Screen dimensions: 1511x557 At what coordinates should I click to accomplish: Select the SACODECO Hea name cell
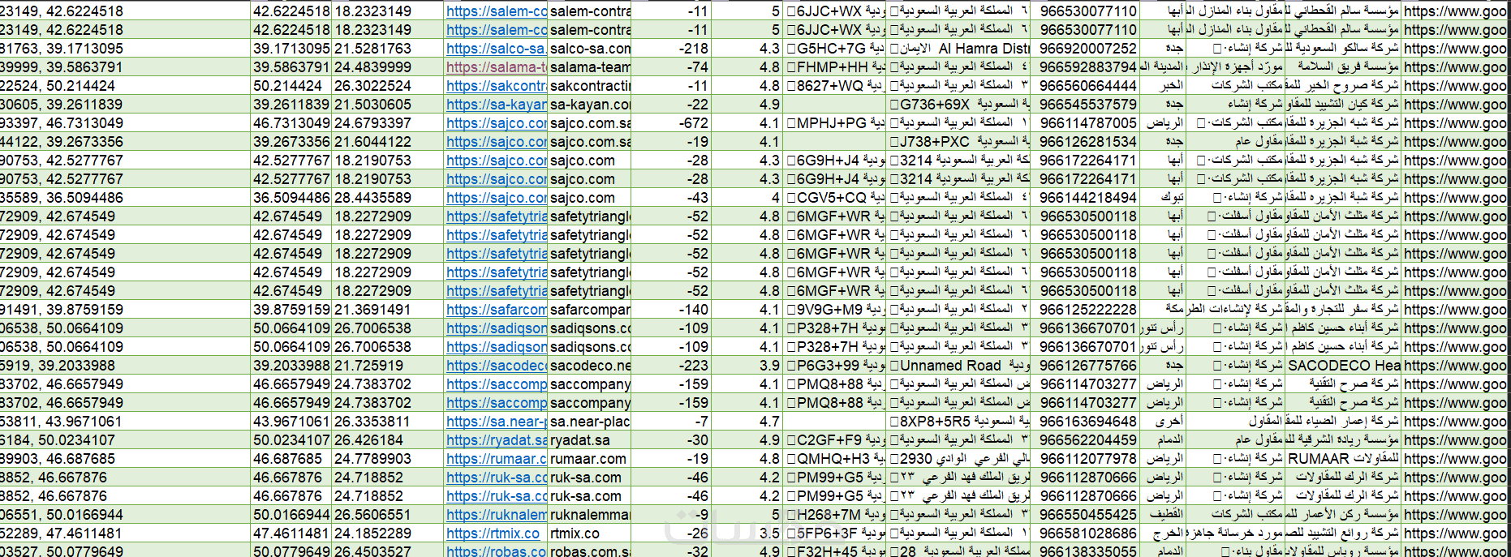tap(1344, 366)
